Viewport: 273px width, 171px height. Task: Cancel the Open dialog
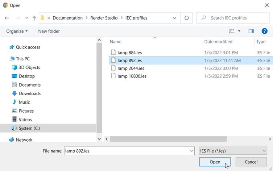tap(251, 162)
